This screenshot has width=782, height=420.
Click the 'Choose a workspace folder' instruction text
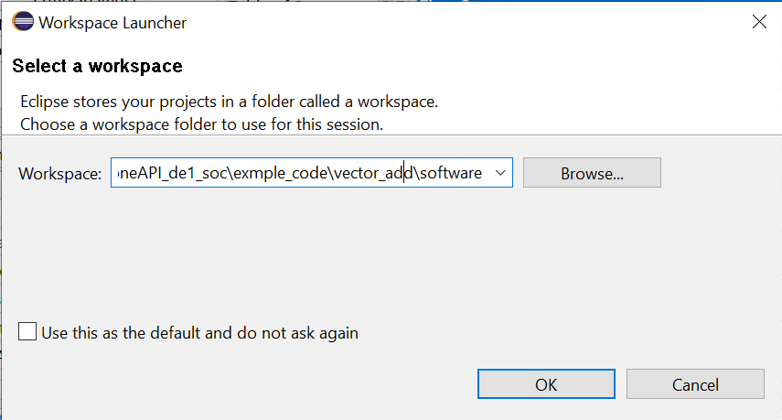click(x=201, y=124)
